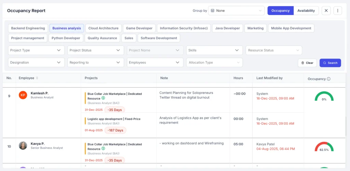The width and height of the screenshot is (350, 171).
Task: Select the Python Developer tab
Action: (x=66, y=38)
